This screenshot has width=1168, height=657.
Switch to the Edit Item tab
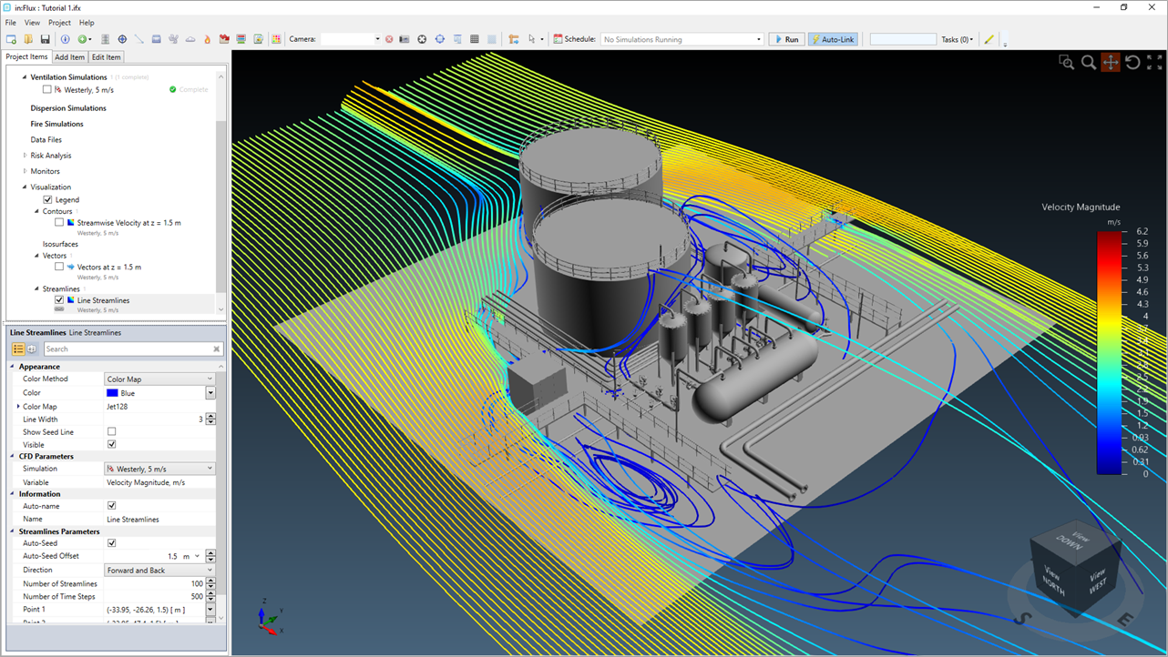tap(106, 57)
